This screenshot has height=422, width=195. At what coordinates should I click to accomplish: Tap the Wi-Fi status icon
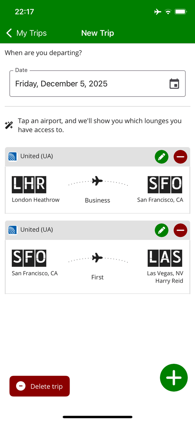(168, 11)
